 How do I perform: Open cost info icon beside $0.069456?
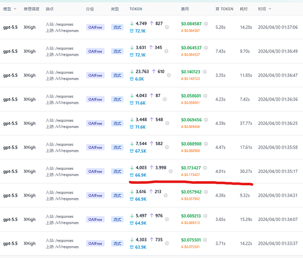pyautogui.click(x=206, y=120)
